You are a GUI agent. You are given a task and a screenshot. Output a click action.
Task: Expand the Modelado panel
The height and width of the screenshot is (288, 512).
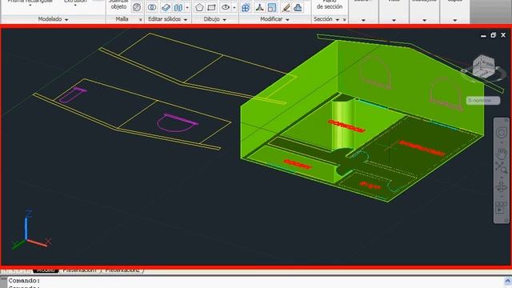(53, 19)
